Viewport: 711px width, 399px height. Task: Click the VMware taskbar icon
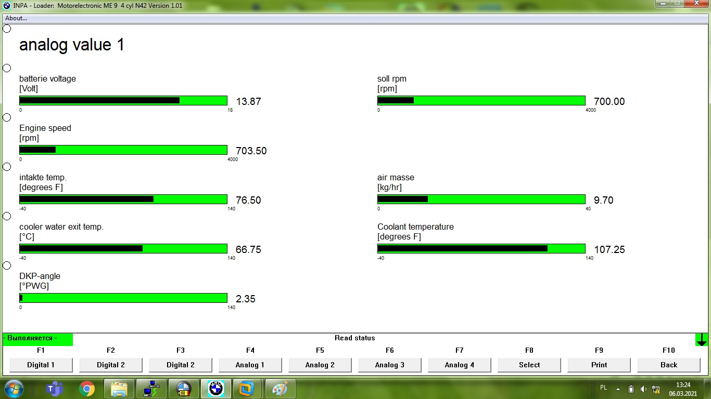tap(248, 388)
